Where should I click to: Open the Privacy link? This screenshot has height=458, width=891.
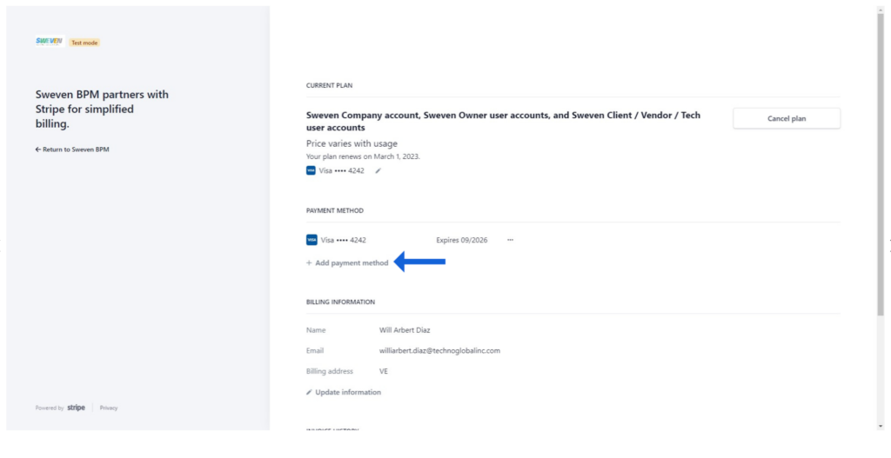[x=109, y=408]
